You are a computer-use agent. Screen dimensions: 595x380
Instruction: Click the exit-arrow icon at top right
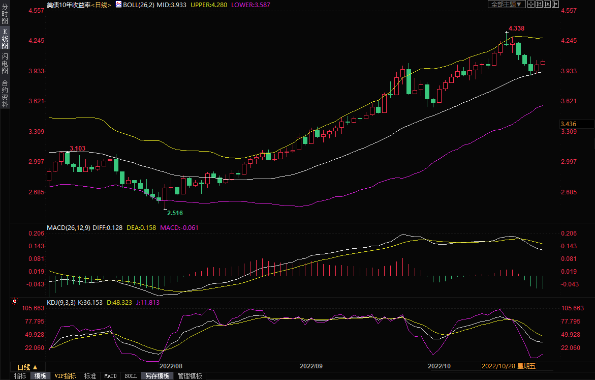[555, 4]
